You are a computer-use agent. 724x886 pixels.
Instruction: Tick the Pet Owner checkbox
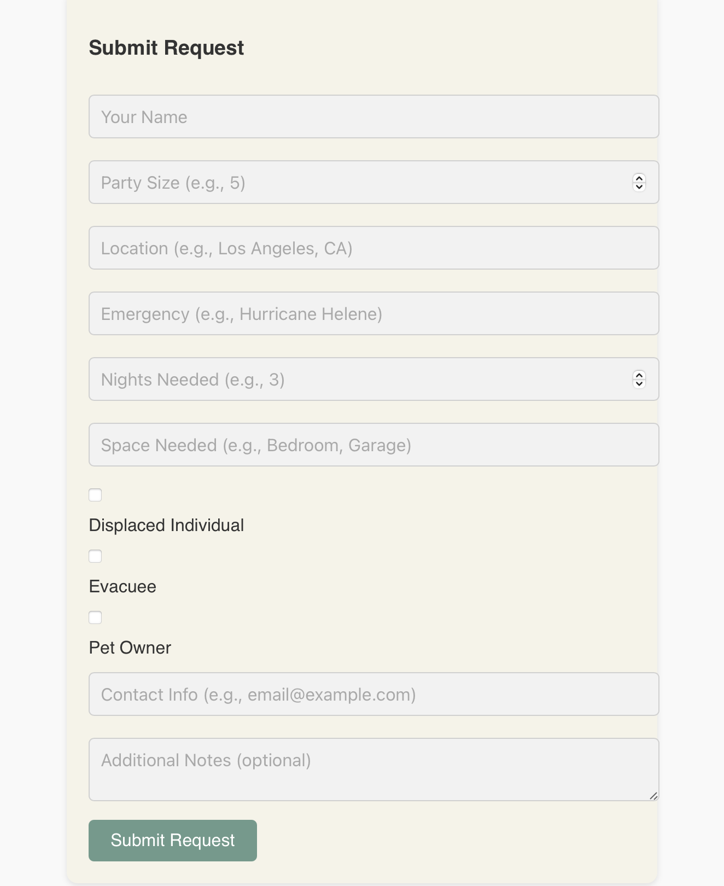click(x=95, y=617)
